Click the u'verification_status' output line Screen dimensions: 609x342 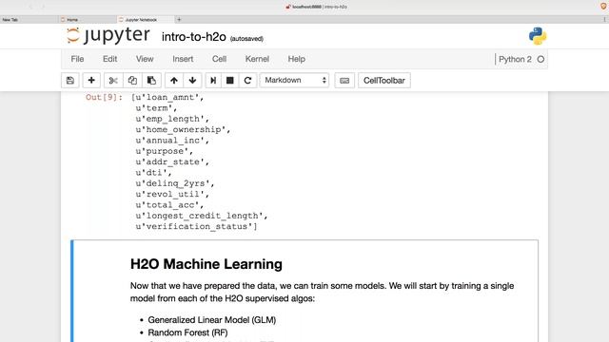(196, 226)
